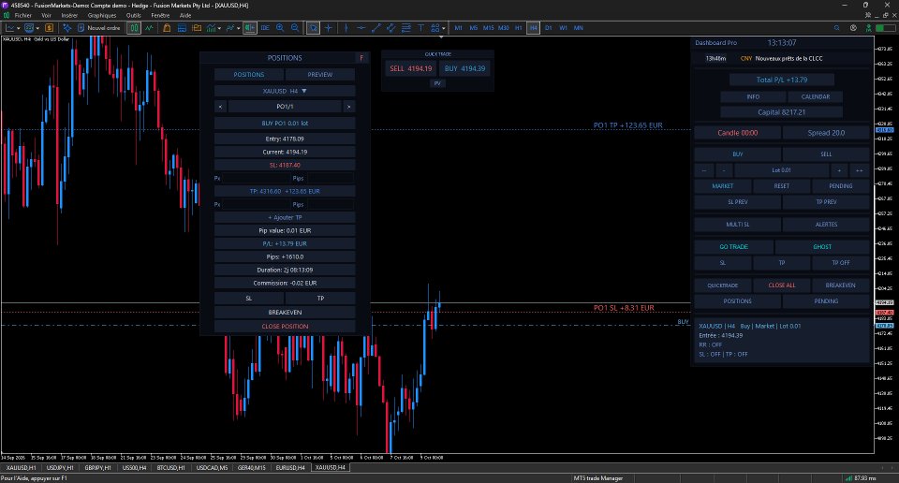
Task: Click the CLOSE POSITION button
Action: (x=285, y=326)
